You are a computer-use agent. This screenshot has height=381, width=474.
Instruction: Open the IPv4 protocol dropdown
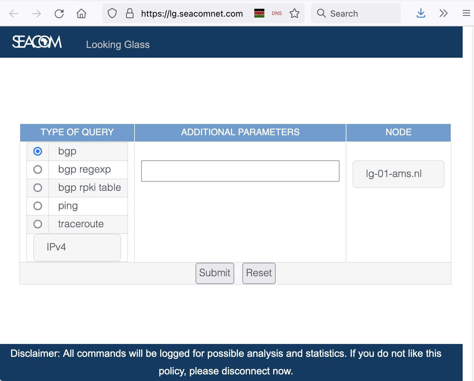pos(77,247)
